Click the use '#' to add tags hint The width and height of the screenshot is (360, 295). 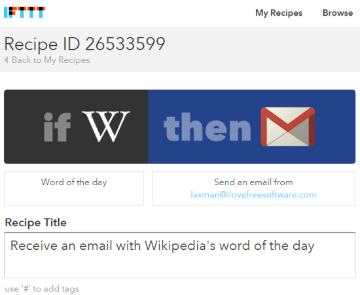click(x=42, y=288)
